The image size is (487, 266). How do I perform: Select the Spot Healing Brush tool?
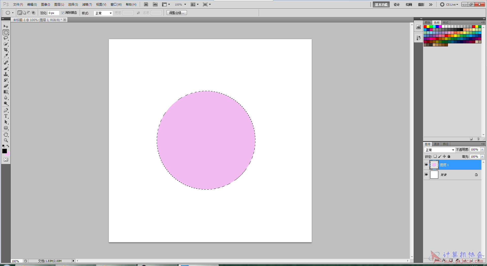tap(6, 62)
